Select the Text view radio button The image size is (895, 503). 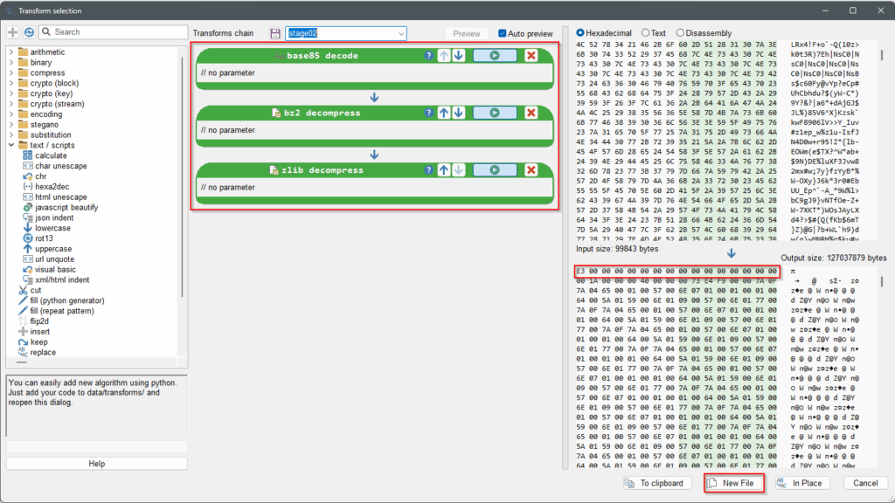pos(646,33)
